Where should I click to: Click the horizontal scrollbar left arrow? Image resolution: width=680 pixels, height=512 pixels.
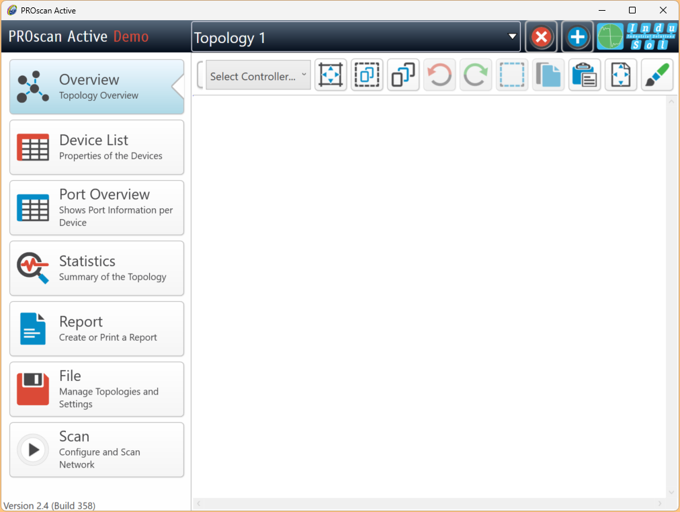click(199, 503)
